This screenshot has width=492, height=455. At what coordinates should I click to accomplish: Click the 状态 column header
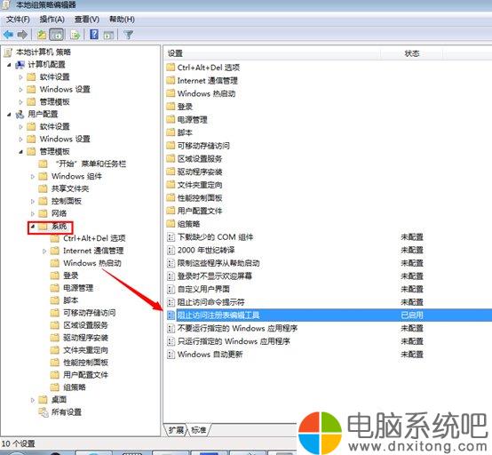(x=412, y=53)
